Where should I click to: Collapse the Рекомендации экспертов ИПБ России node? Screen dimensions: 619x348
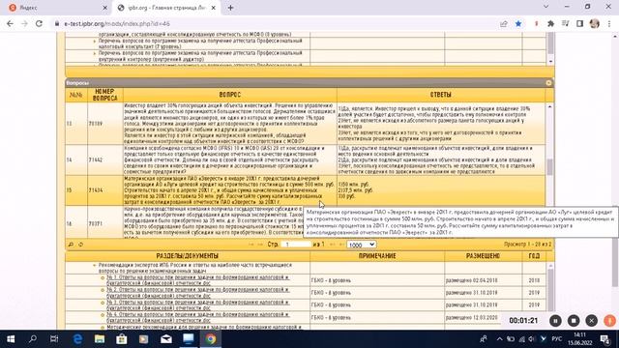95,266
